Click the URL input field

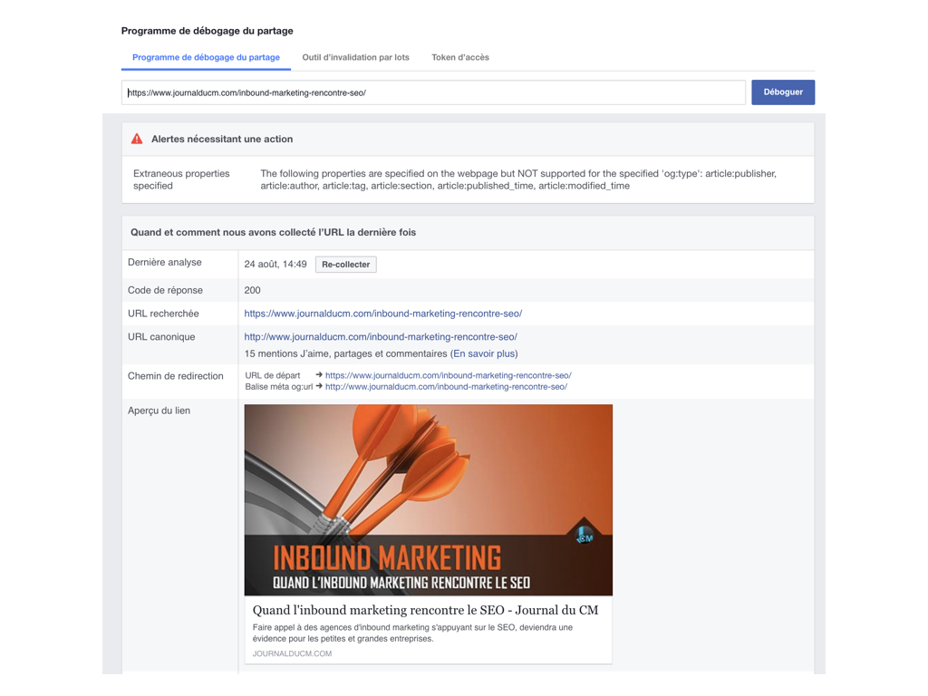(433, 92)
